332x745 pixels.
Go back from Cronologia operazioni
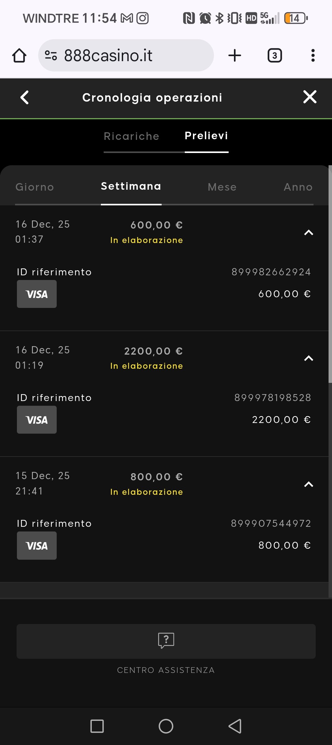pos(24,97)
